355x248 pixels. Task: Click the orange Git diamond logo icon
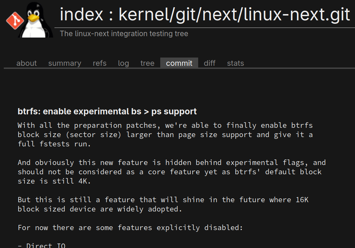[14, 21]
